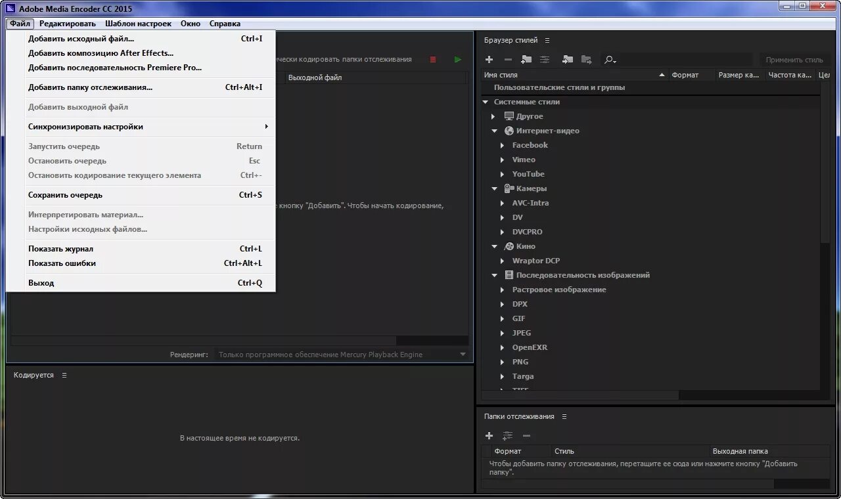This screenshot has height=499, width=841.
Task: Select the Targa preset row
Action: 523,376
